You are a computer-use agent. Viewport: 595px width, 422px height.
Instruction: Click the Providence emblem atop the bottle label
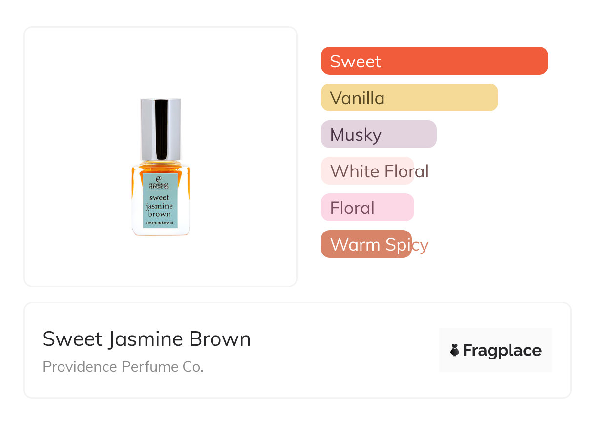tap(159, 179)
